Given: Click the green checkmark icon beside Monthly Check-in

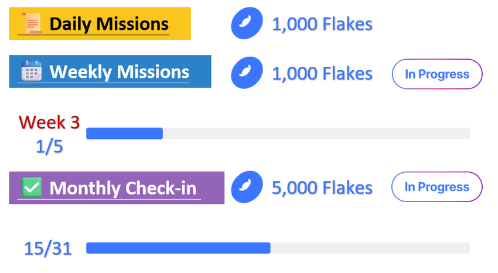Looking at the screenshot, I should click(31, 188).
